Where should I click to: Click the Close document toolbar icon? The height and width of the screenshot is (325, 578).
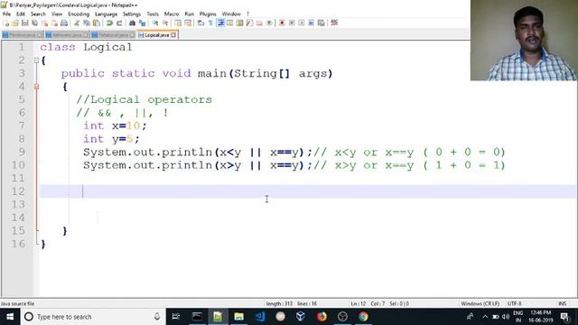coord(44,23)
